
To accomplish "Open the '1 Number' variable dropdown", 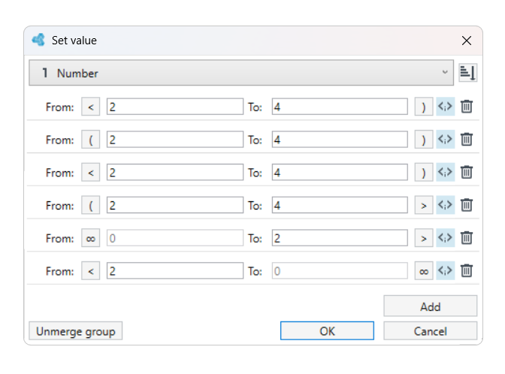I will pyautogui.click(x=241, y=73).
